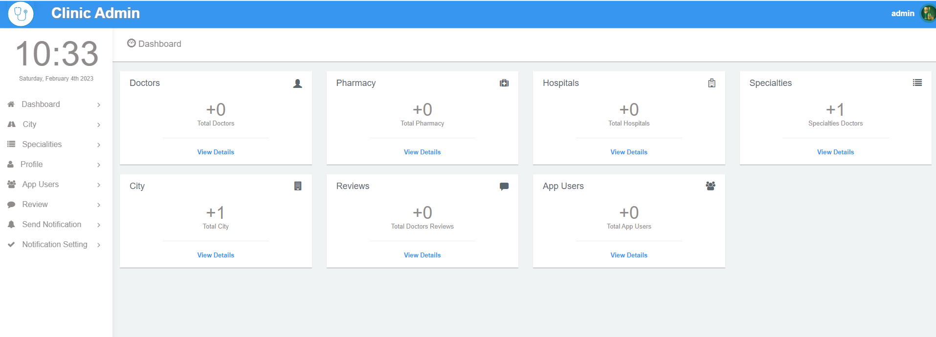Click the Total App Users count

pos(629,212)
